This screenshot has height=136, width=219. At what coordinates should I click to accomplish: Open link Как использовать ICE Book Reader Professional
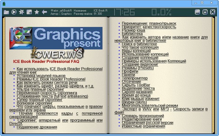click(x=56, y=71)
